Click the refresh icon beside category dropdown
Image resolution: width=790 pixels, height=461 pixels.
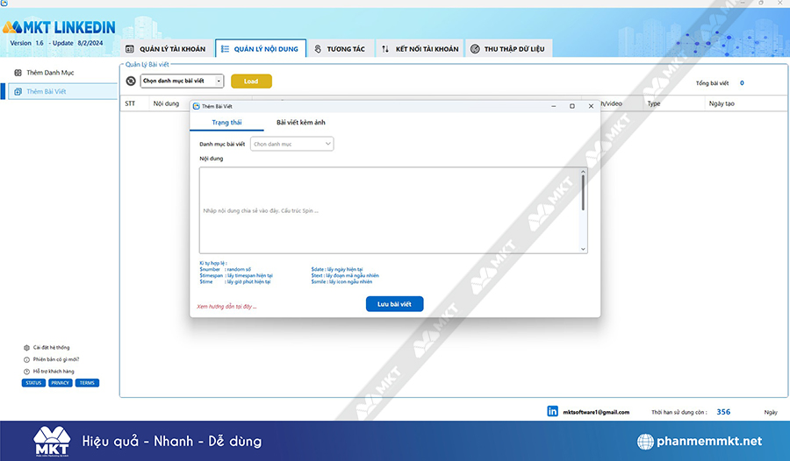131,81
